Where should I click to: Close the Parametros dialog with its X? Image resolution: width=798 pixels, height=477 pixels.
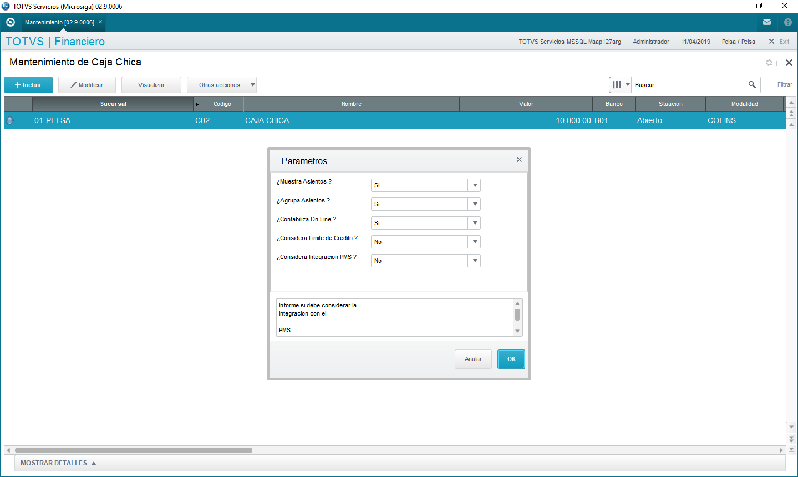point(519,160)
